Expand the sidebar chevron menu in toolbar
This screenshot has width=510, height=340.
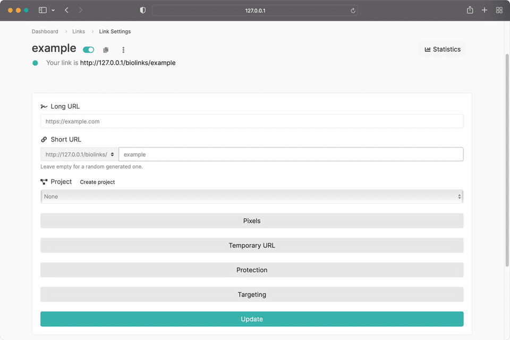pos(53,11)
